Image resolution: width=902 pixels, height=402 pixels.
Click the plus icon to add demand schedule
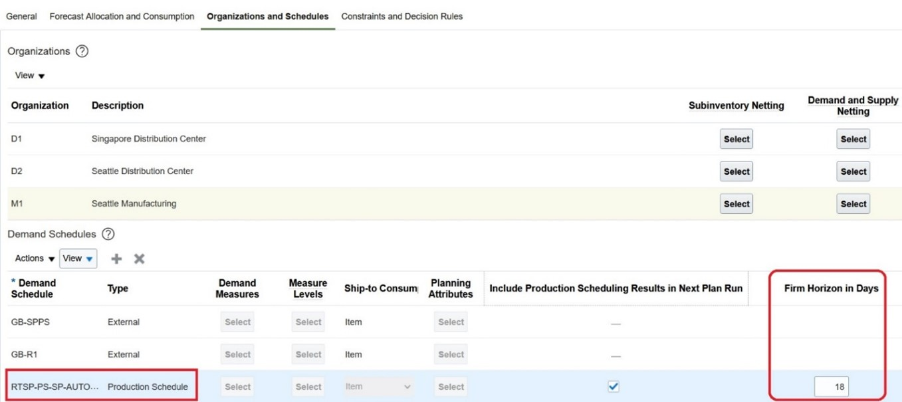[x=116, y=258]
